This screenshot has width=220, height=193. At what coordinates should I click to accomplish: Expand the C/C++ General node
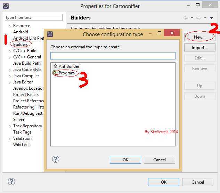click(x=9, y=57)
